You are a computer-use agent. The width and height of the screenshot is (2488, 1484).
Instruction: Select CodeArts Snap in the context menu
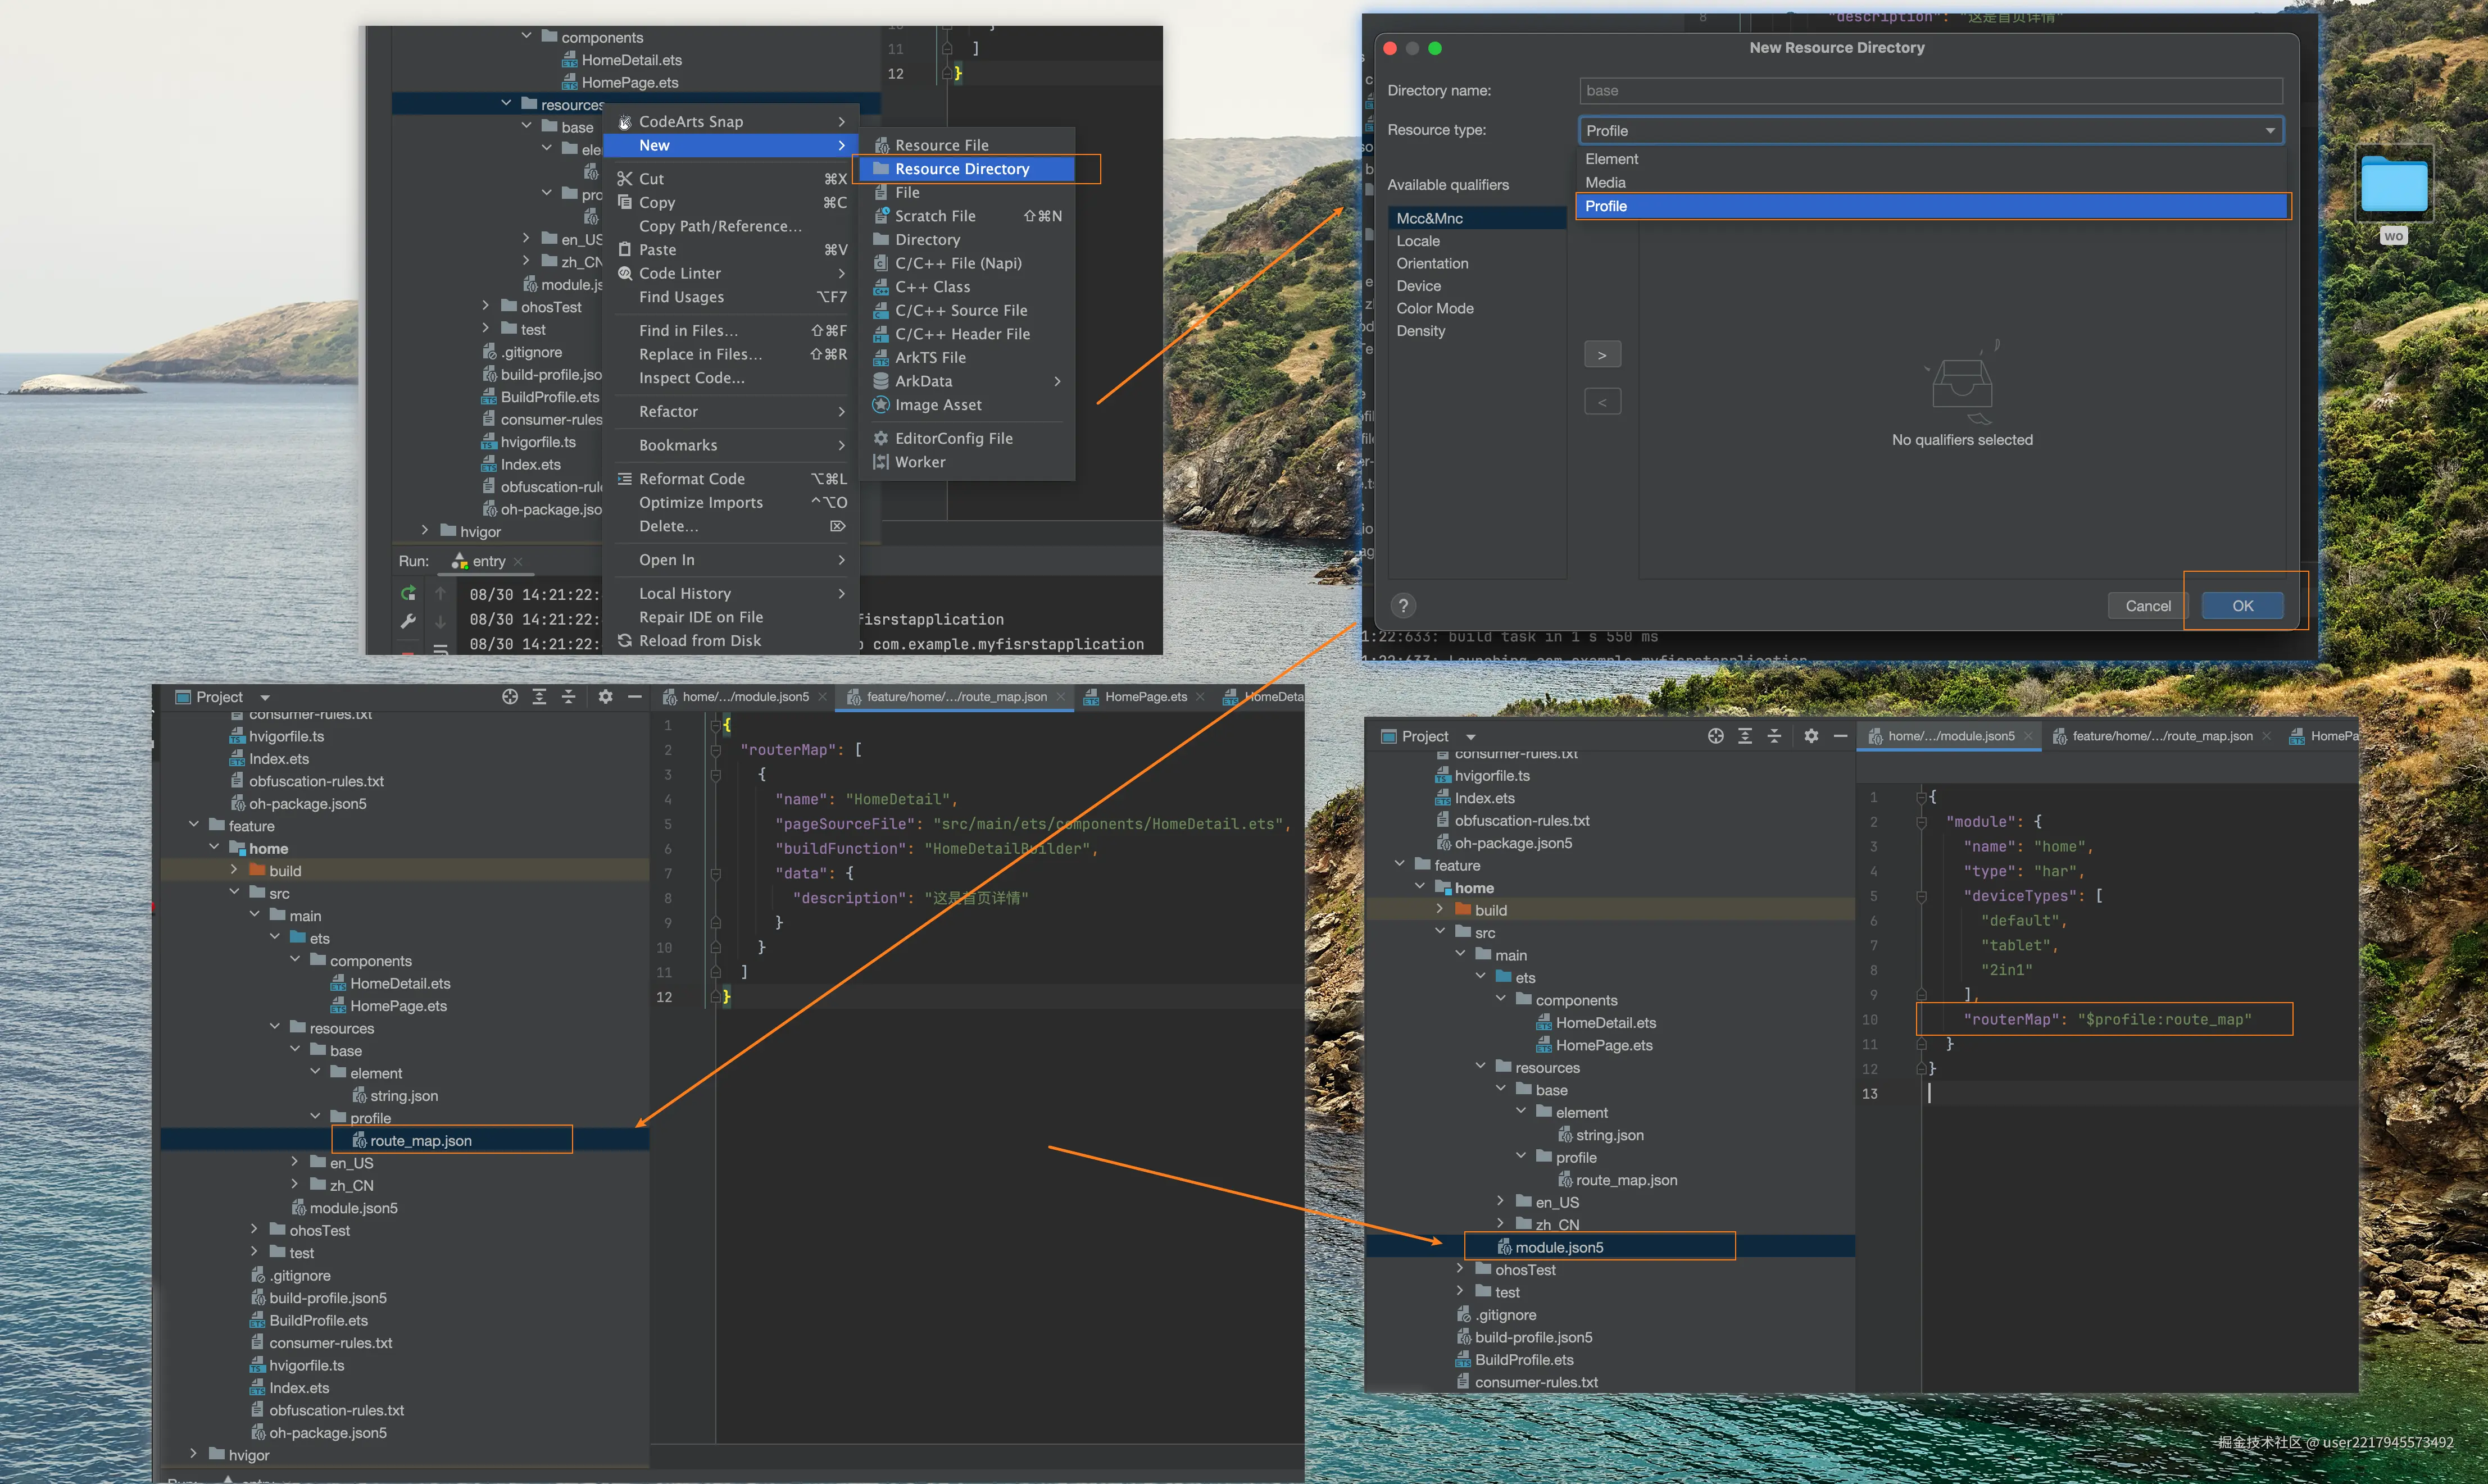tap(731, 121)
